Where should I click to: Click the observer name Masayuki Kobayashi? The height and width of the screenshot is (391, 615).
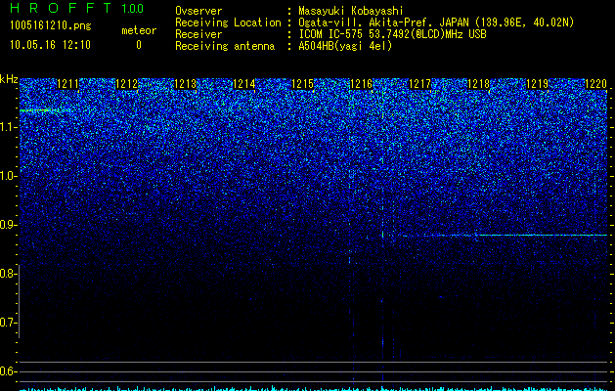pos(350,11)
